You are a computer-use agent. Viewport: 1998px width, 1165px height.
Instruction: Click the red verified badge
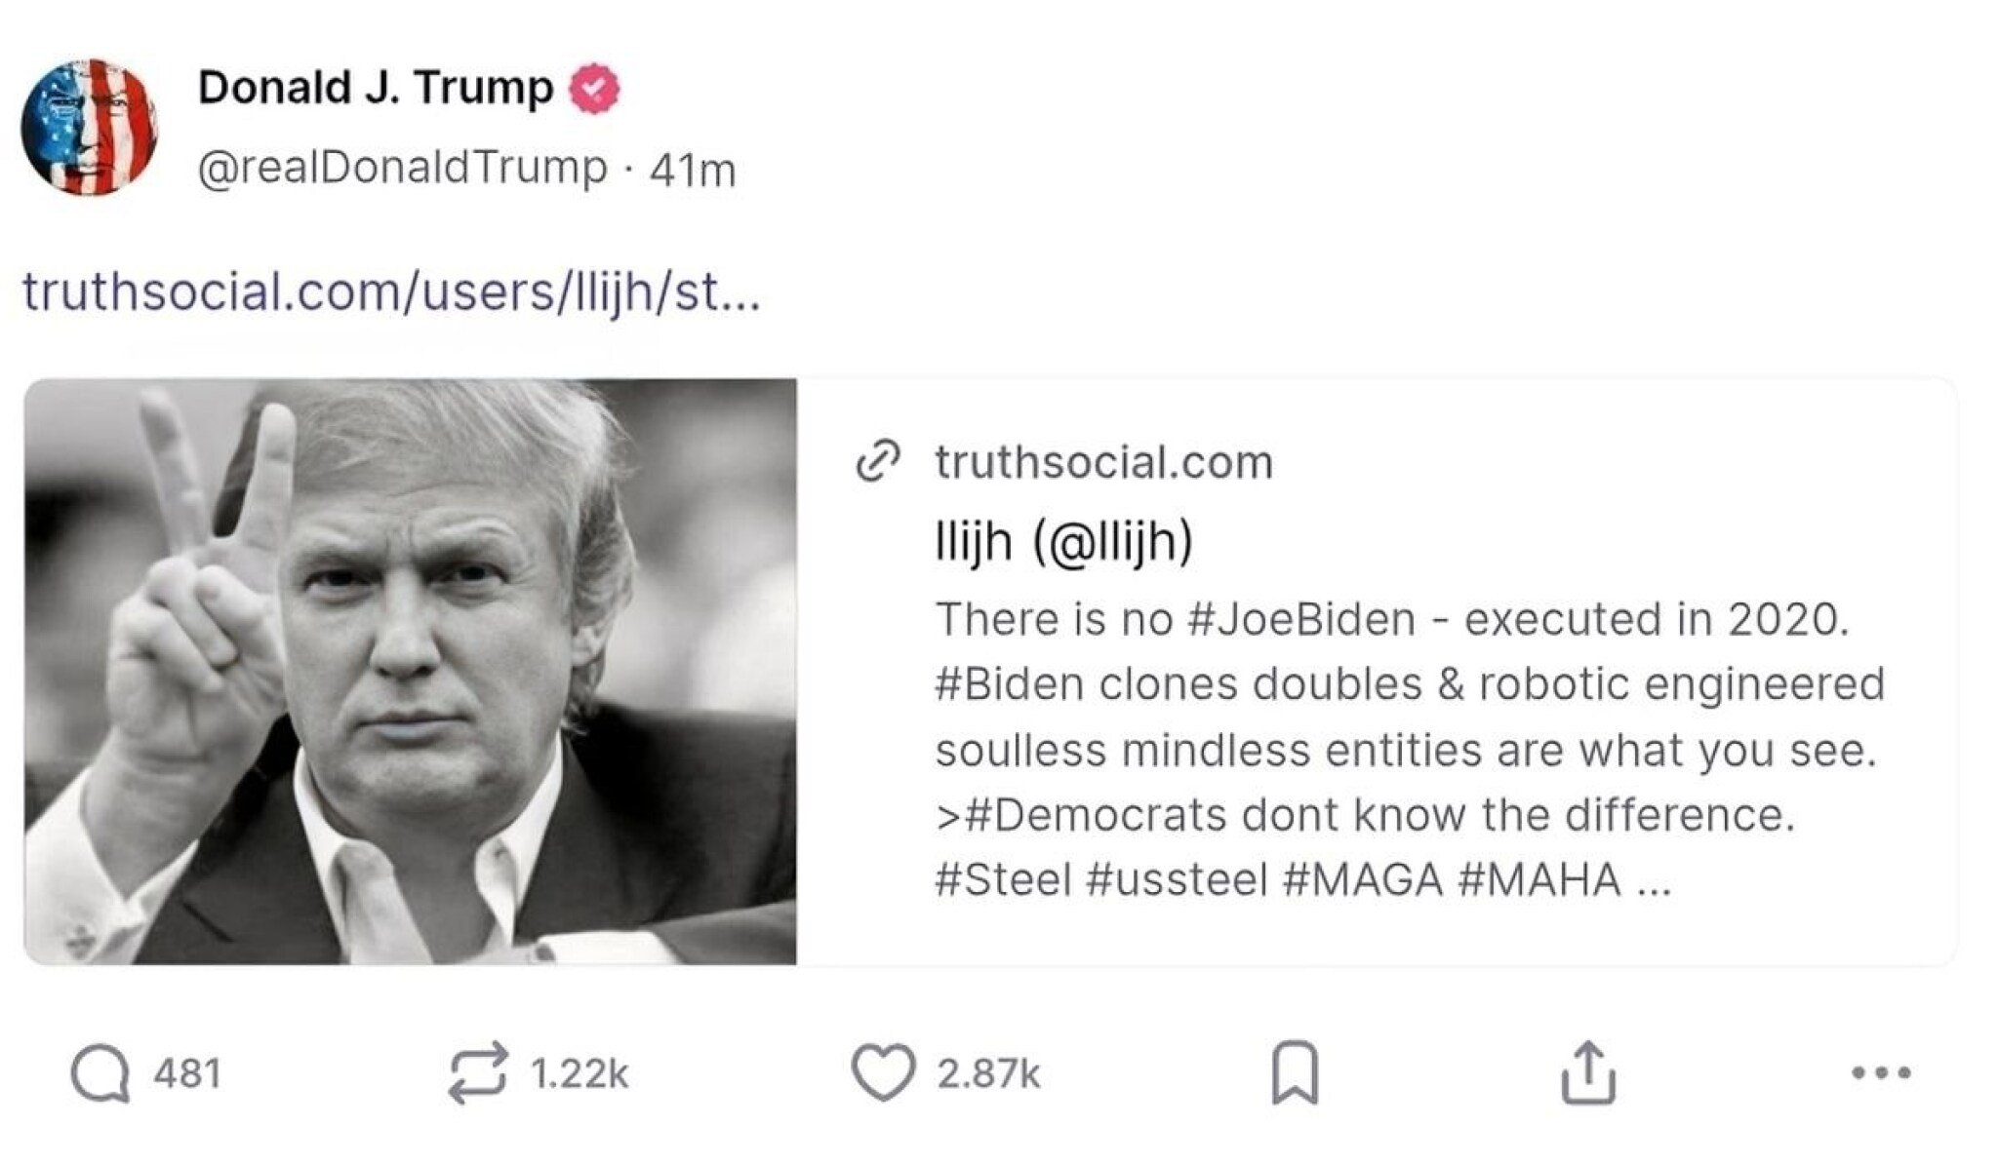click(593, 89)
